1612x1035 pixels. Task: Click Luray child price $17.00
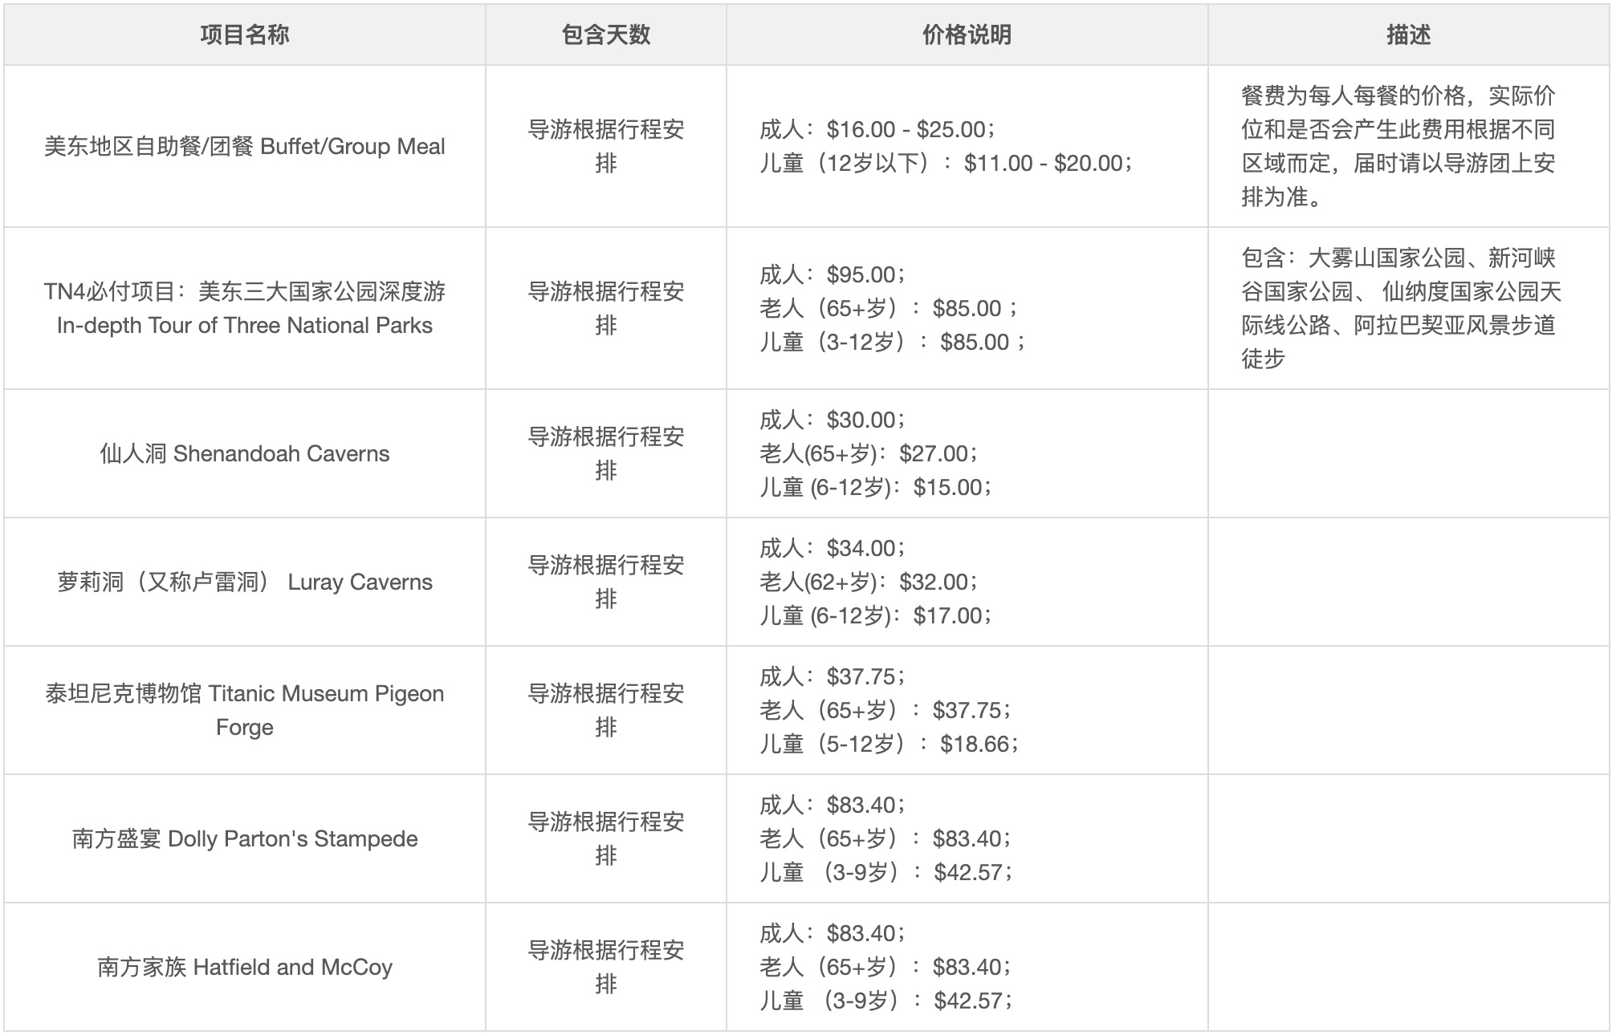(876, 615)
